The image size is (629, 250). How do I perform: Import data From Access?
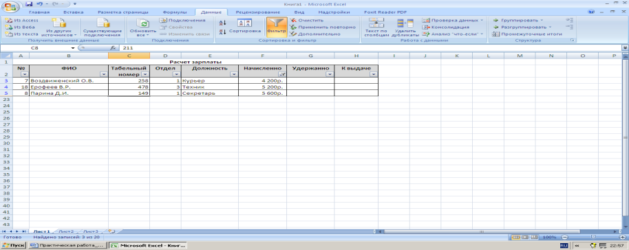(x=21, y=20)
